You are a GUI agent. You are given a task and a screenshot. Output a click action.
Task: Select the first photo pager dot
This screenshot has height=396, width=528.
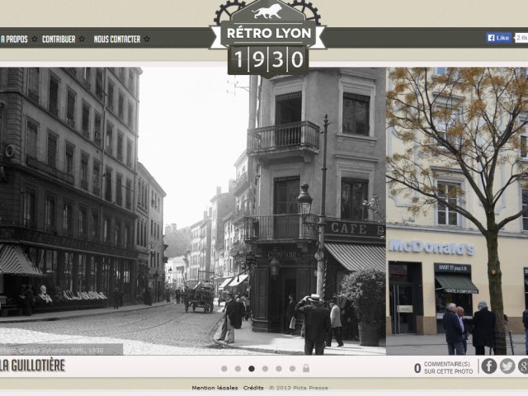[224, 368]
